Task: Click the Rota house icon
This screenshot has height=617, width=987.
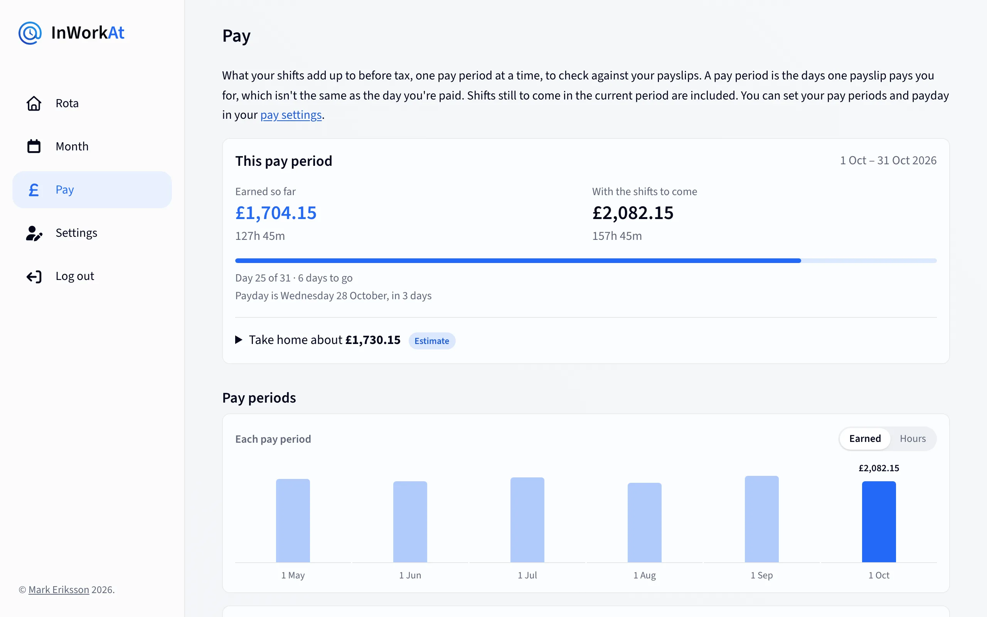Action: (x=34, y=104)
